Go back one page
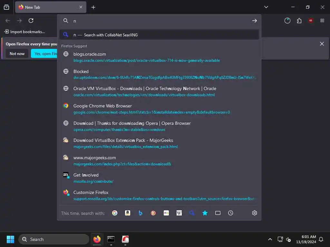This screenshot has width=330, height=247. 8,21
